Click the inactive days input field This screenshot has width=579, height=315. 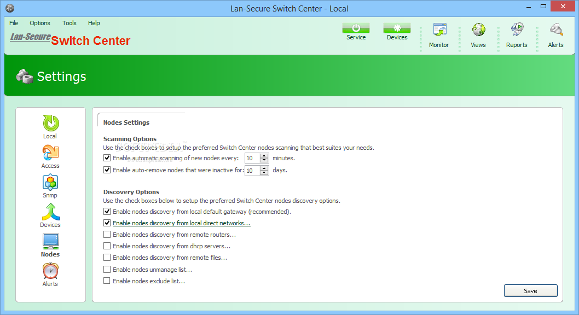[x=253, y=171]
